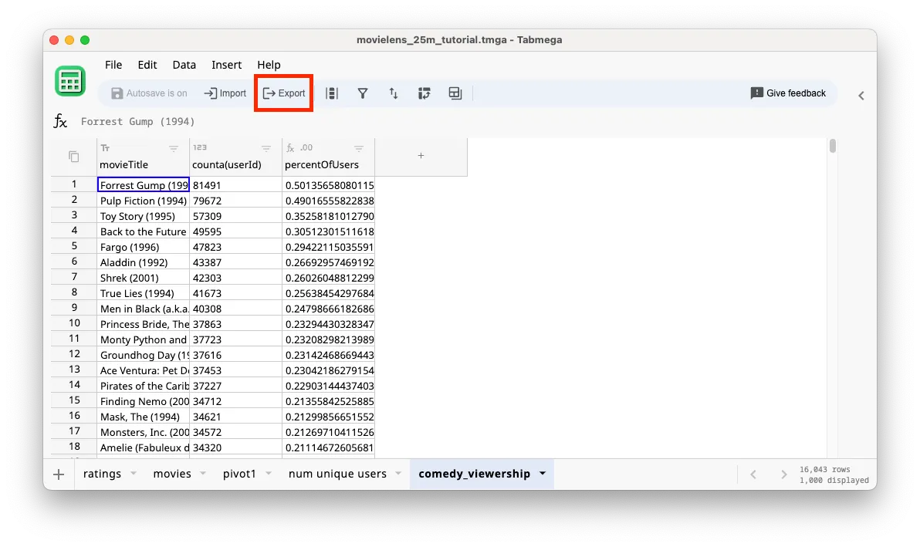The image size is (920, 547).
Task: Add a new column with the plus icon
Action: pos(421,155)
